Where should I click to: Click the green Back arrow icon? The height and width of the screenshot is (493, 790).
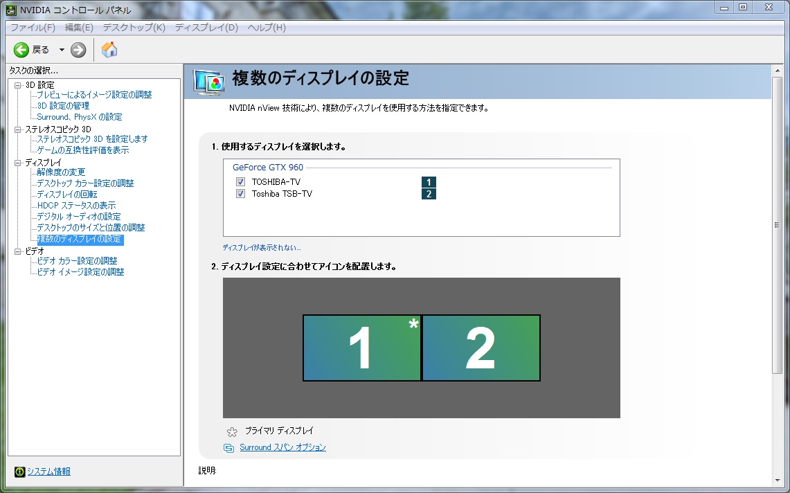(x=21, y=49)
